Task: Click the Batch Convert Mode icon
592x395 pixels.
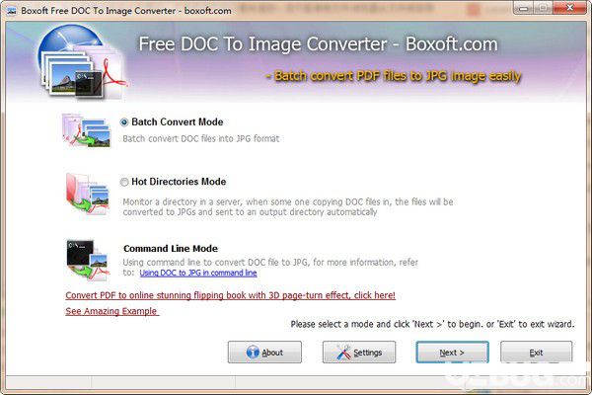Action: (x=87, y=130)
